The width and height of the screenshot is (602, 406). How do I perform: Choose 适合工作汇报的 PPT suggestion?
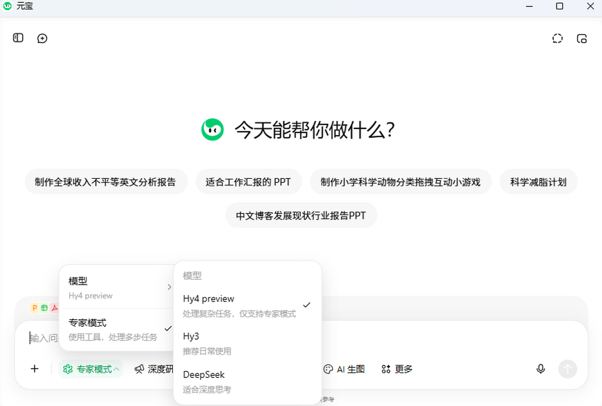coord(248,182)
